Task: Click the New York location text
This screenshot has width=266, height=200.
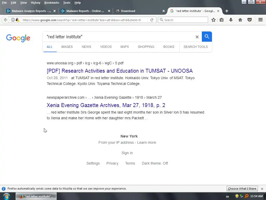Action: point(129,136)
